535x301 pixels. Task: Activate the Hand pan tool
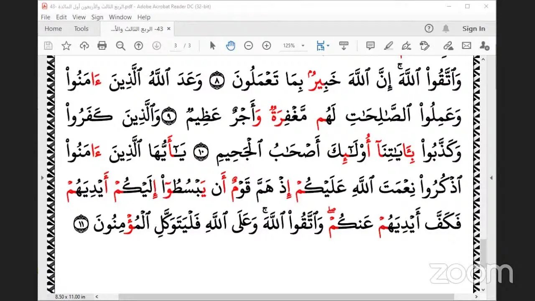point(231,46)
